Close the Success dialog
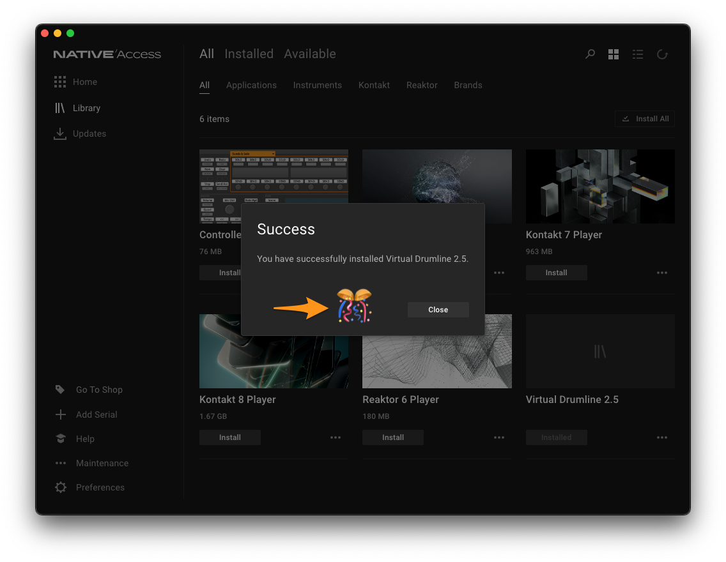 (x=438, y=310)
